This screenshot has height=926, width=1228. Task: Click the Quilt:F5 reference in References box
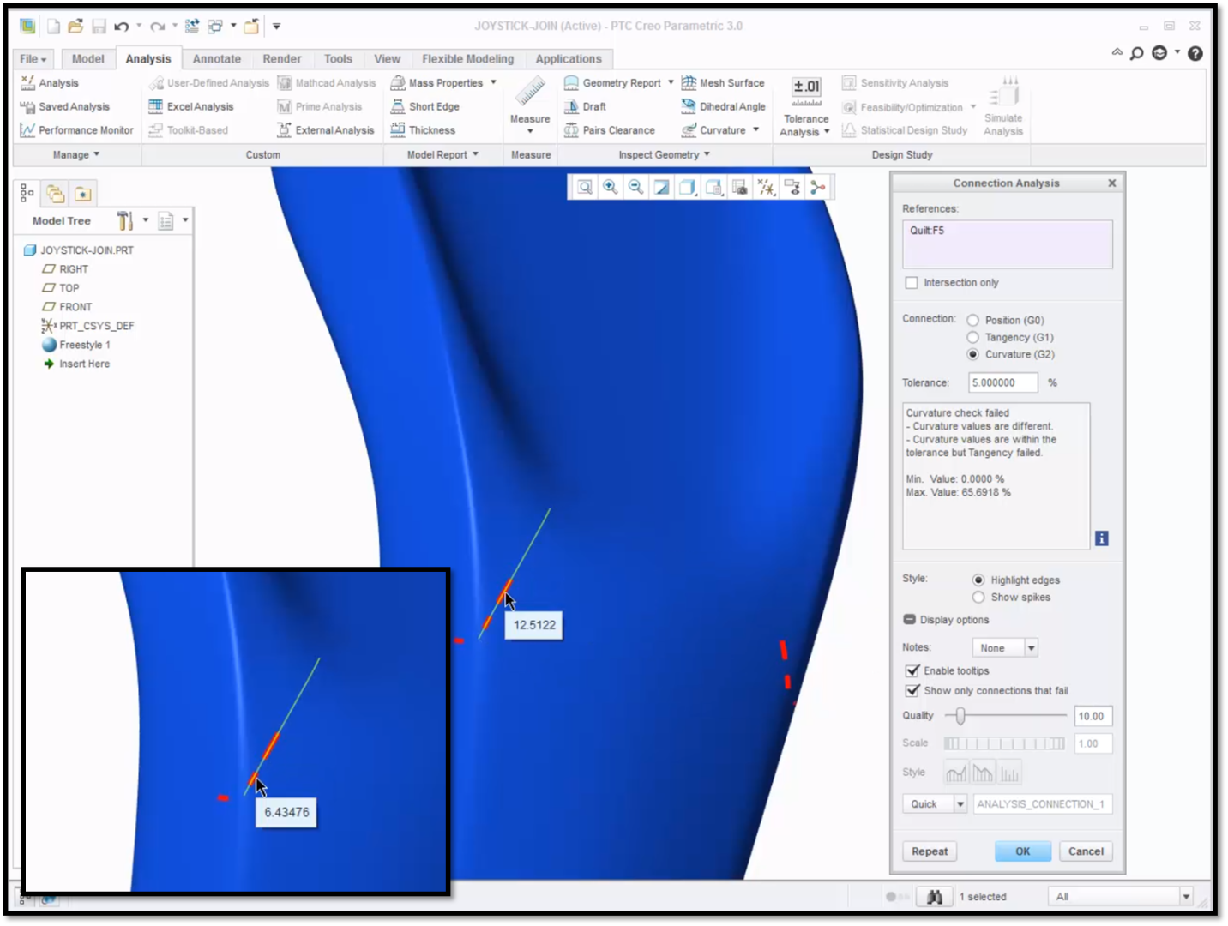pyautogui.click(x=927, y=231)
